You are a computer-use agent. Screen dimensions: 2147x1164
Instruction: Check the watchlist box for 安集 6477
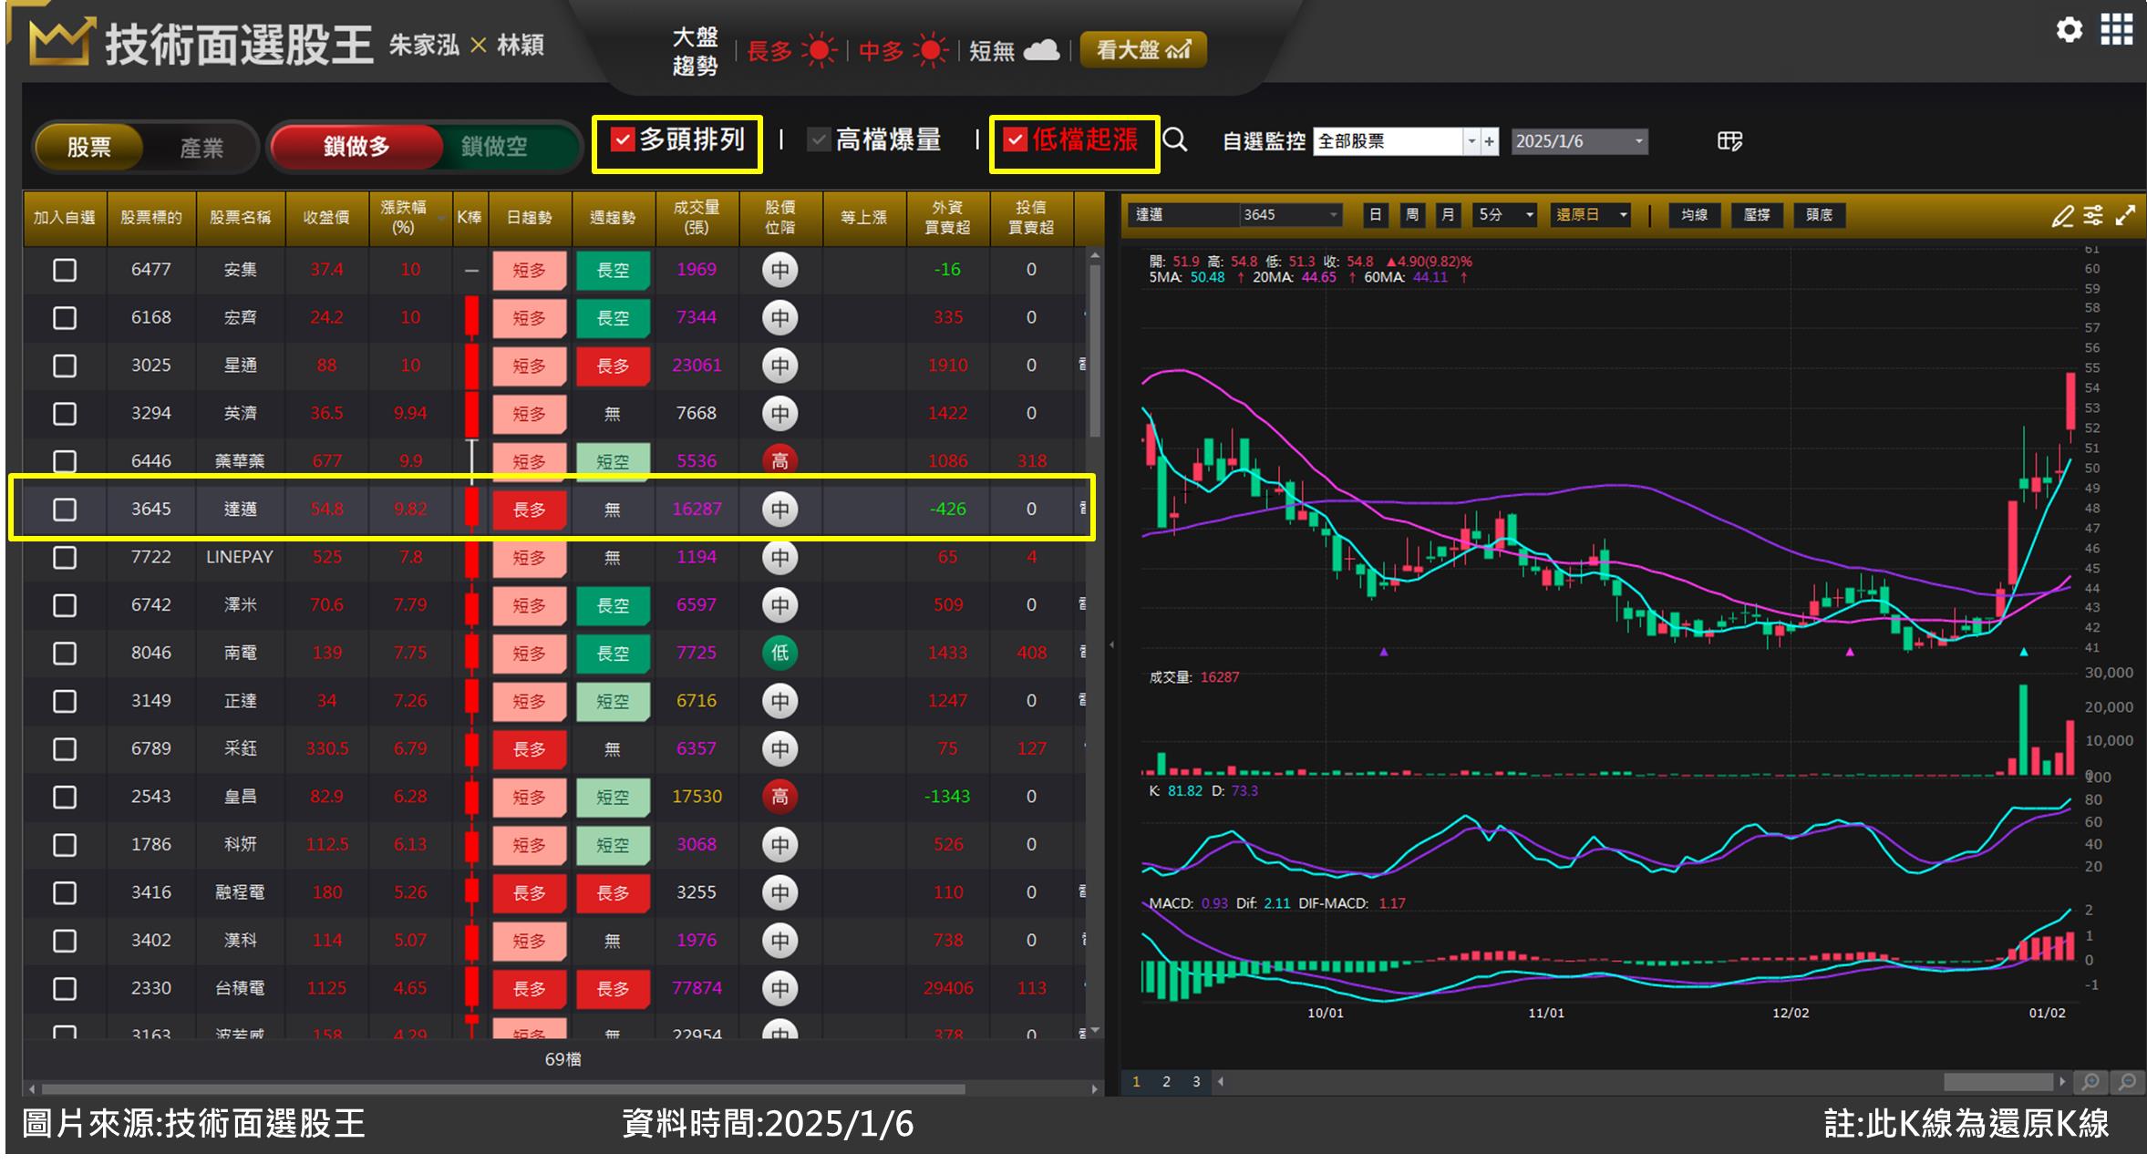click(x=65, y=270)
